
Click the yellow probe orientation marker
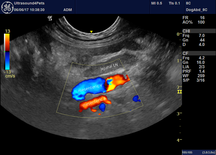pos(91,31)
